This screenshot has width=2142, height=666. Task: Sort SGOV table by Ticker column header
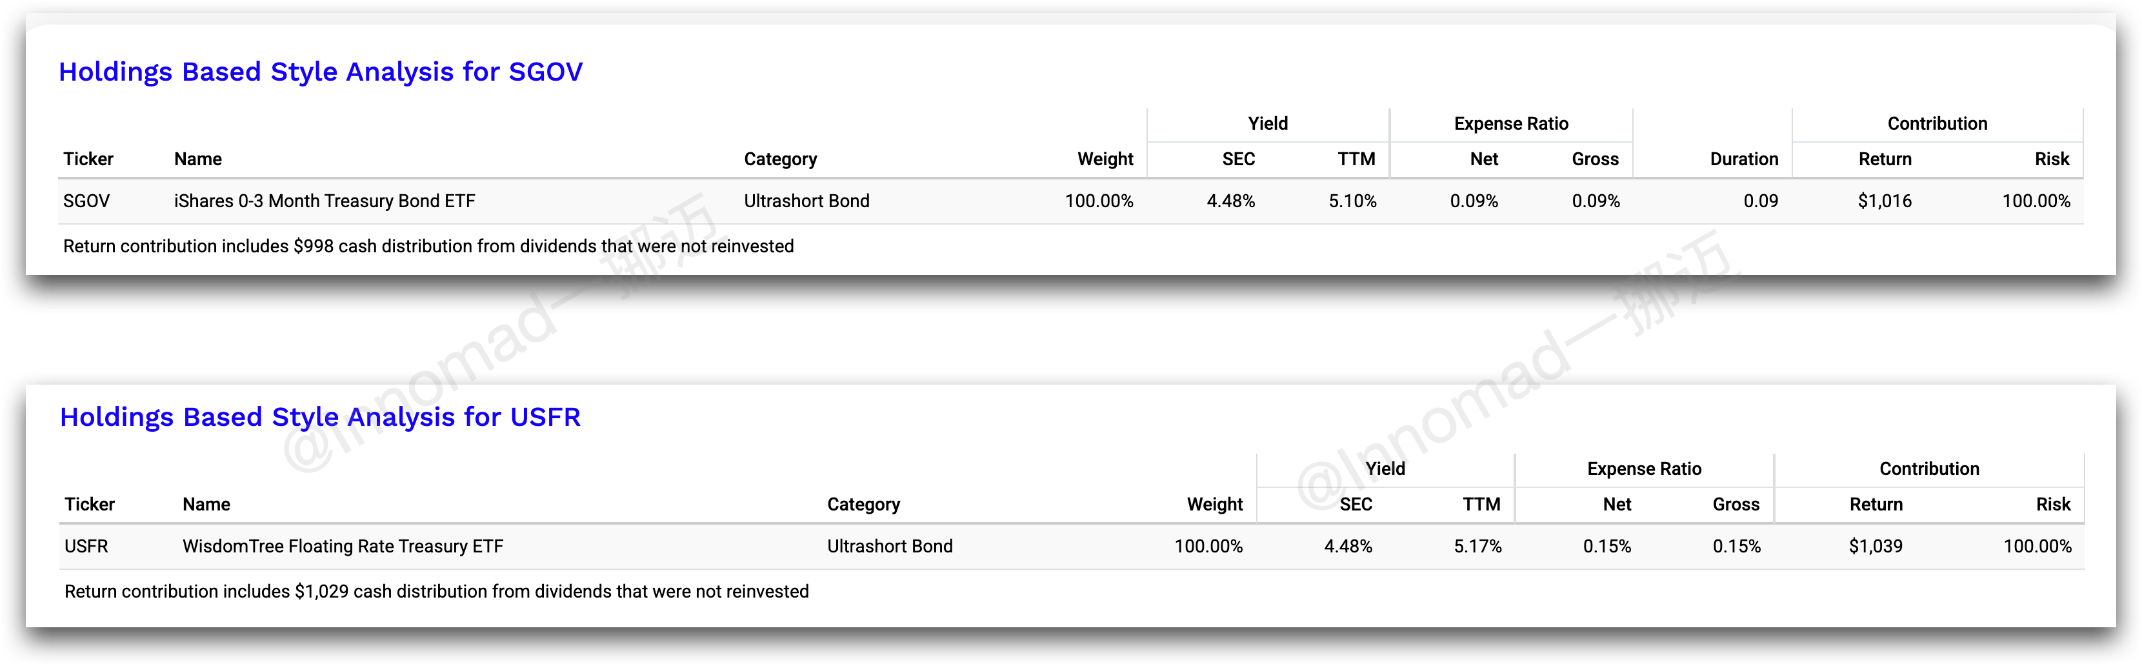pos(88,159)
